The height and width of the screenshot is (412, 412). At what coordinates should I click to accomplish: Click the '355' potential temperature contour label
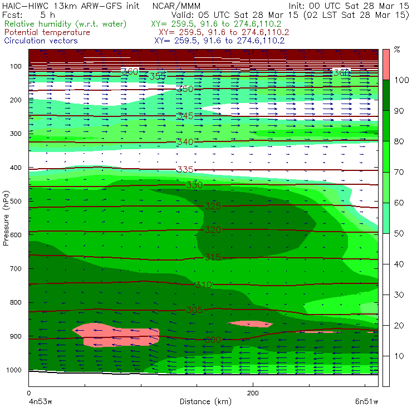(158, 76)
